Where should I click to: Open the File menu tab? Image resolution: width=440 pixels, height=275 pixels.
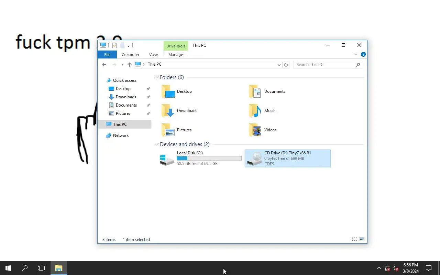click(x=107, y=55)
